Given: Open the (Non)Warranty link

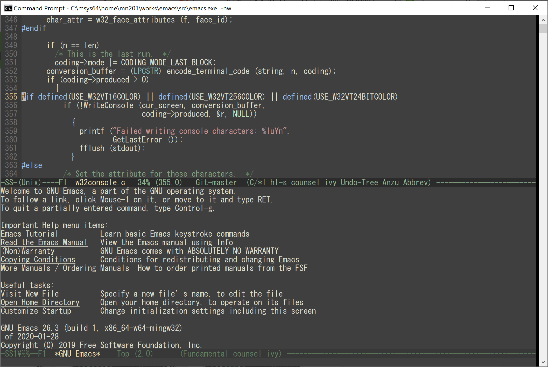Looking at the screenshot, I should coord(28,251).
